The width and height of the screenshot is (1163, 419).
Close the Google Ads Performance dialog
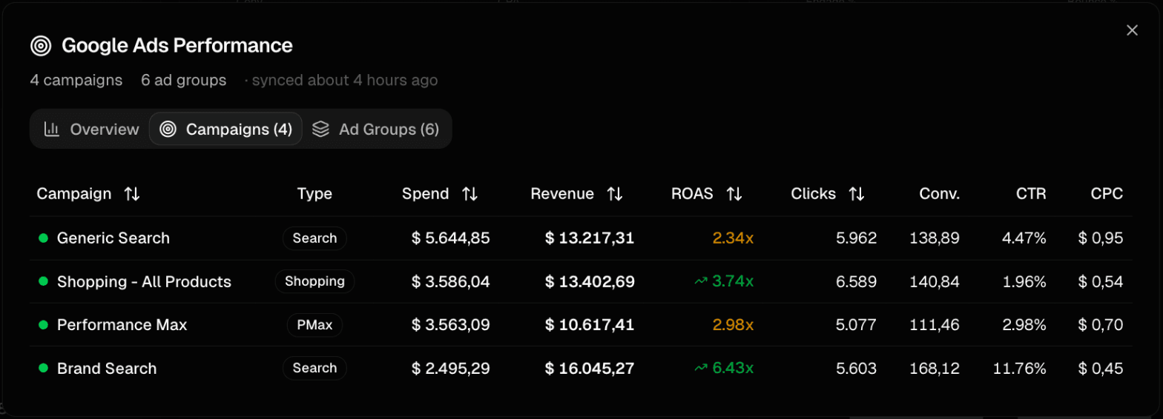[x=1132, y=30]
